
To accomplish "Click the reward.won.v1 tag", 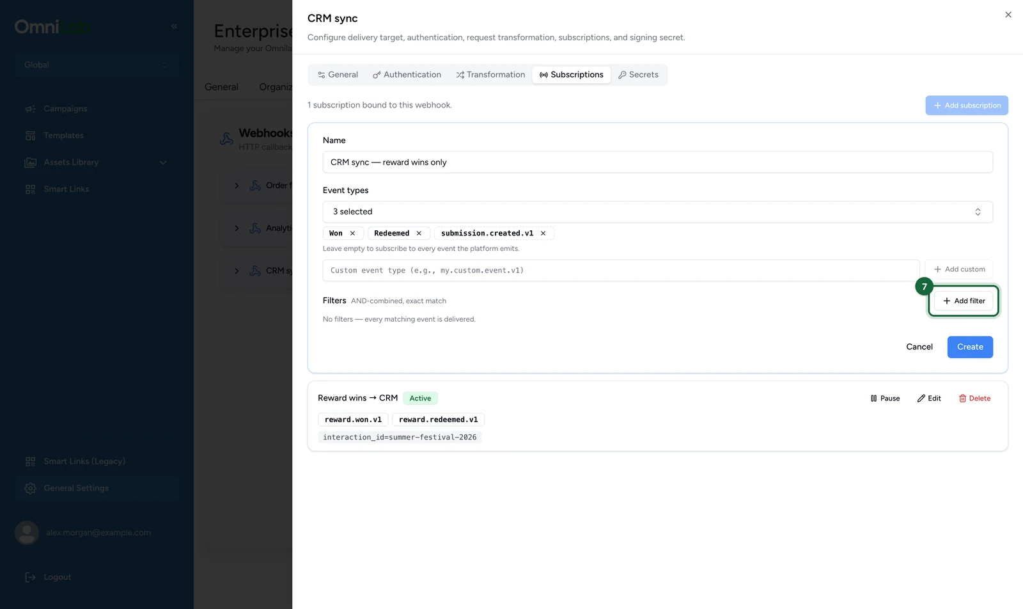I will (x=353, y=420).
